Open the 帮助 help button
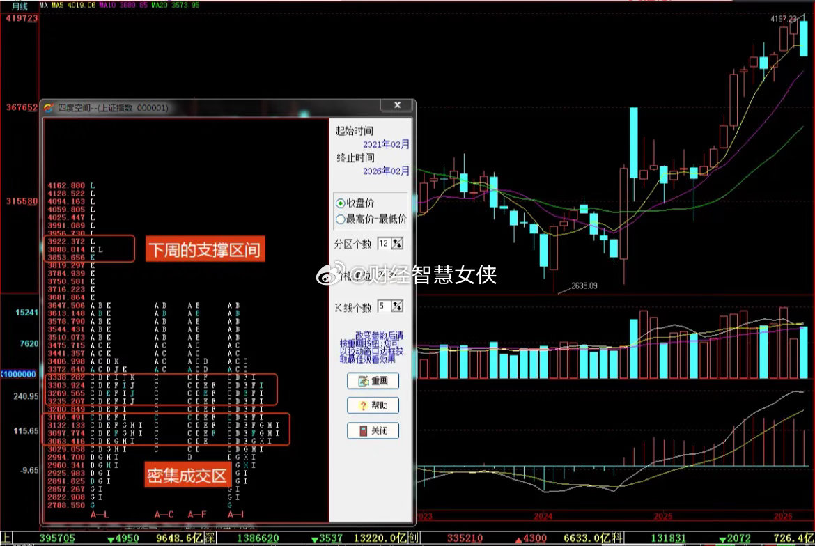815x546 pixels. [373, 406]
